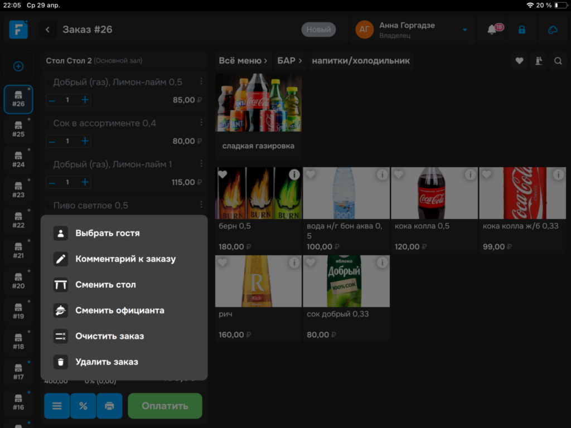The height and width of the screenshot is (428, 571).
Task: Open user dropdown for Анна Горгадзе
Action: 465,30
